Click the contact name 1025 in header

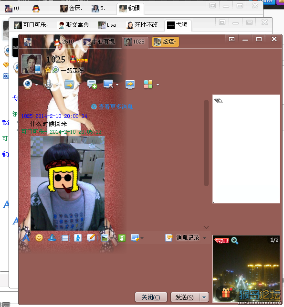(56, 60)
